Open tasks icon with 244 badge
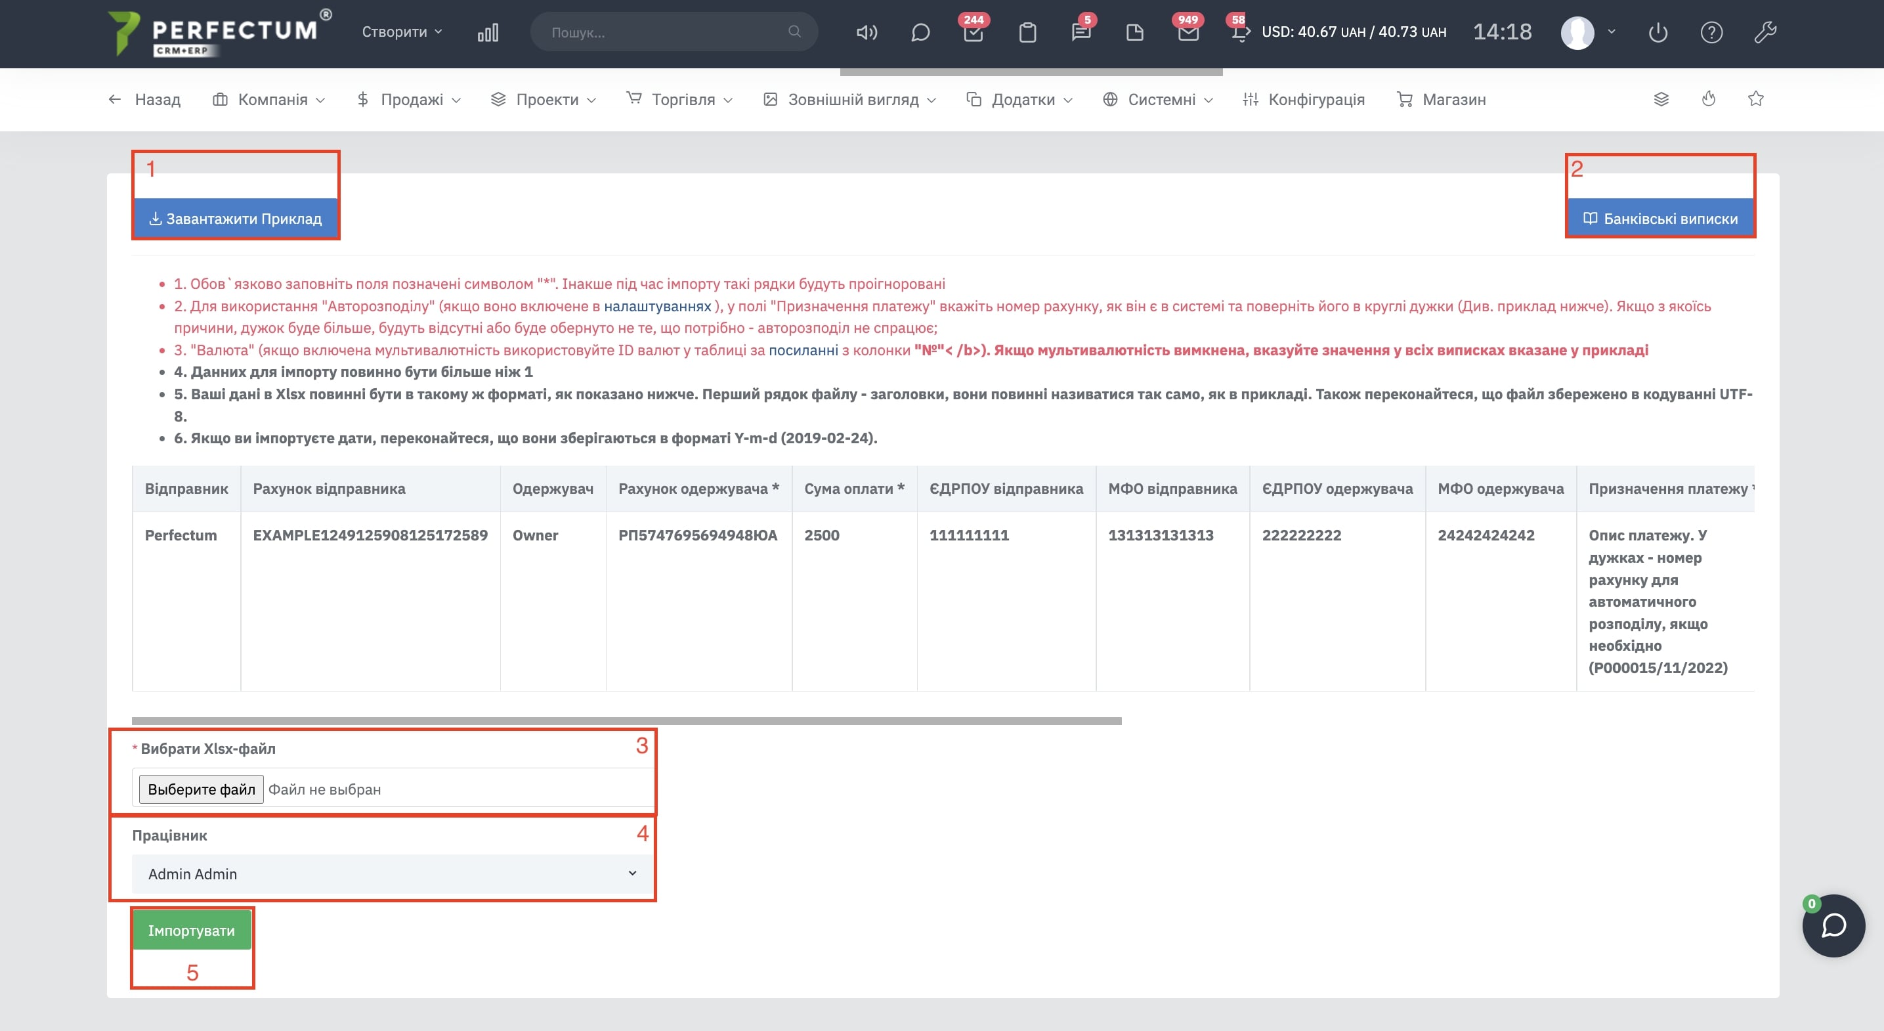Image resolution: width=1884 pixels, height=1031 pixels. click(x=974, y=32)
